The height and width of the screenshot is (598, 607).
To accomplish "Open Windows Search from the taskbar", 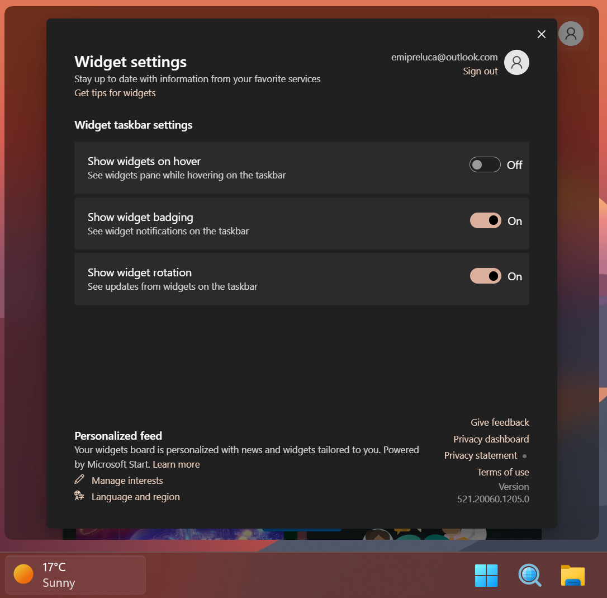I will pos(529,575).
